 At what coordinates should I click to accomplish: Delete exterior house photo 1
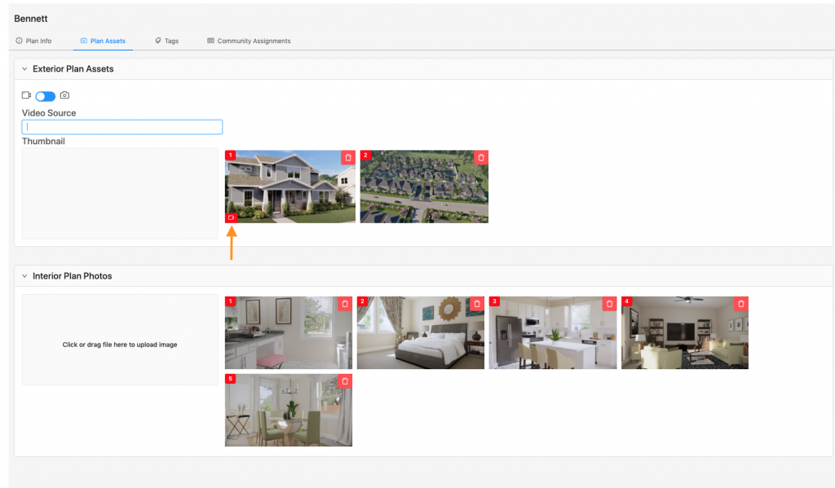(x=348, y=157)
